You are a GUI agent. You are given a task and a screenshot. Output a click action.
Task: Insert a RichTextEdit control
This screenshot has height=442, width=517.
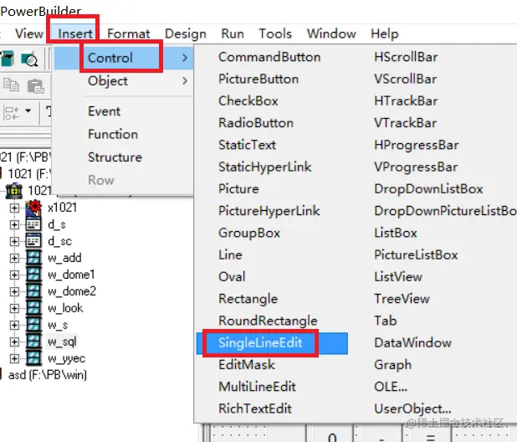255,409
